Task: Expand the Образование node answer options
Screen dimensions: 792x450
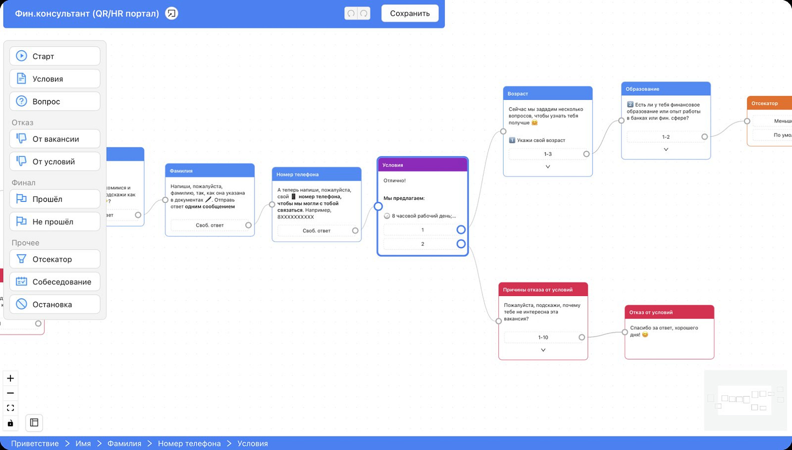Action: click(666, 149)
